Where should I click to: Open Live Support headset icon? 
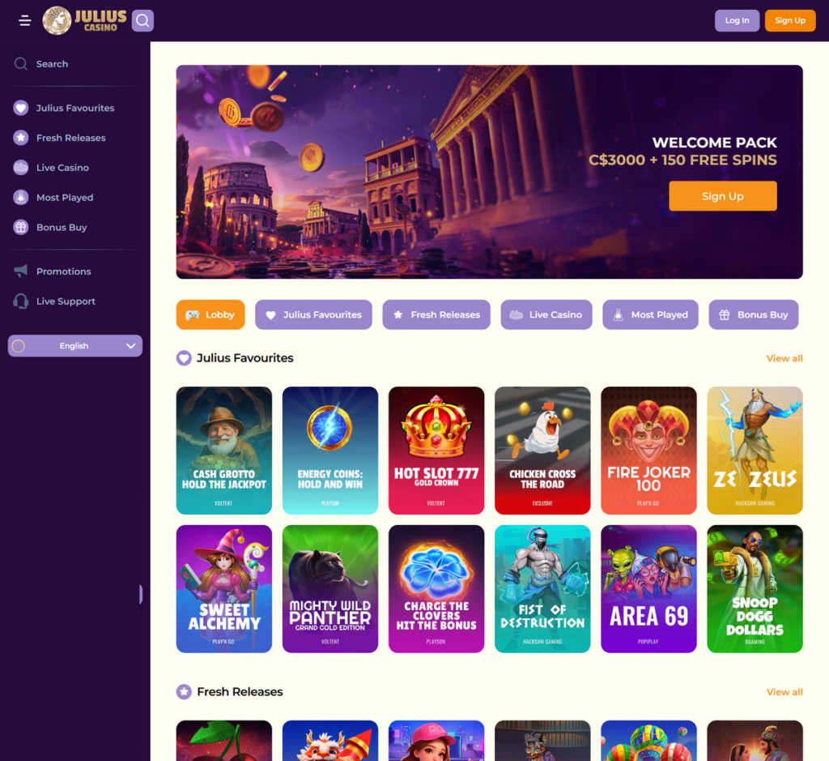[20, 301]
